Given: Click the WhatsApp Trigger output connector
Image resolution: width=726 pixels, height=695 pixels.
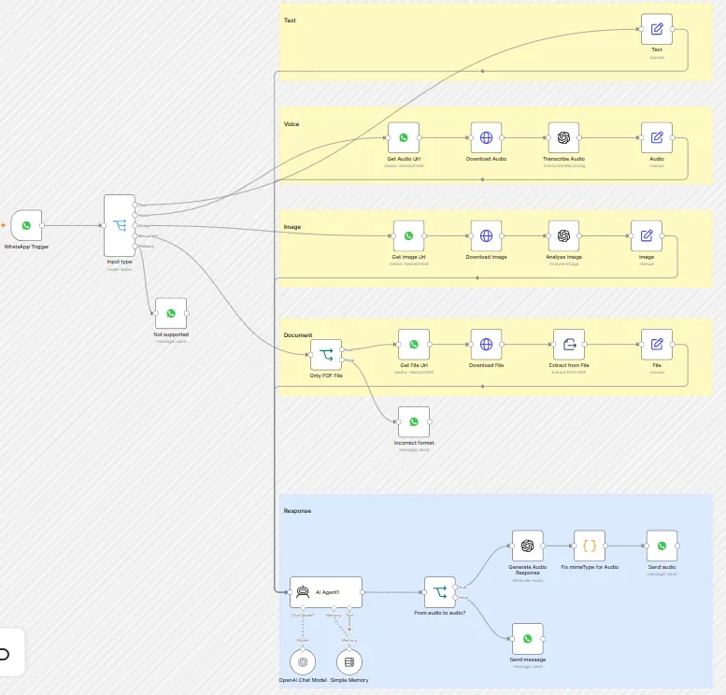Looking at the screenshot, I should (42, 225).
